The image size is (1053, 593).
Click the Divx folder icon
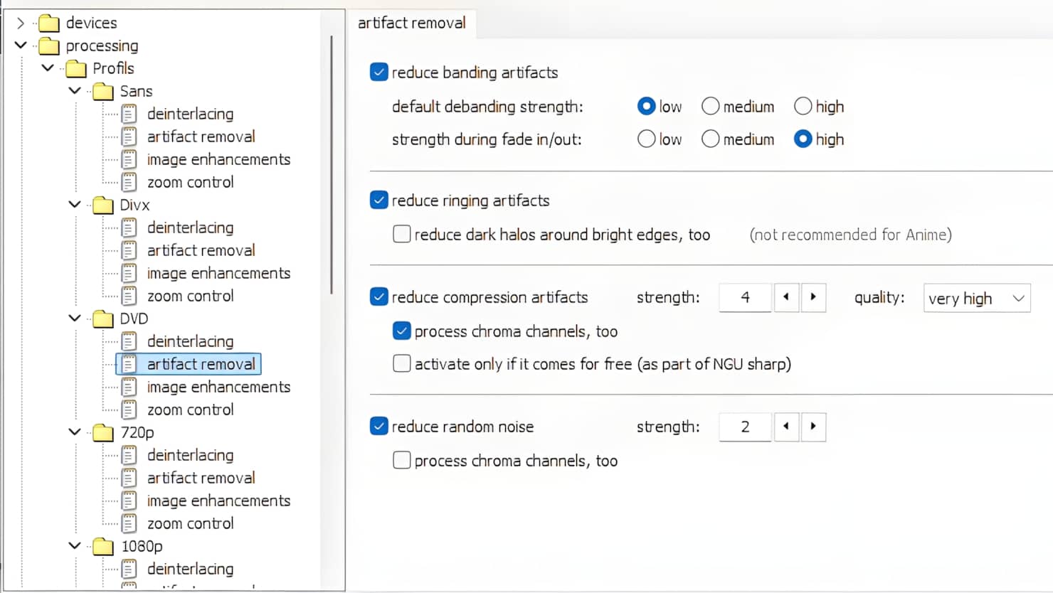pos(103,205)
